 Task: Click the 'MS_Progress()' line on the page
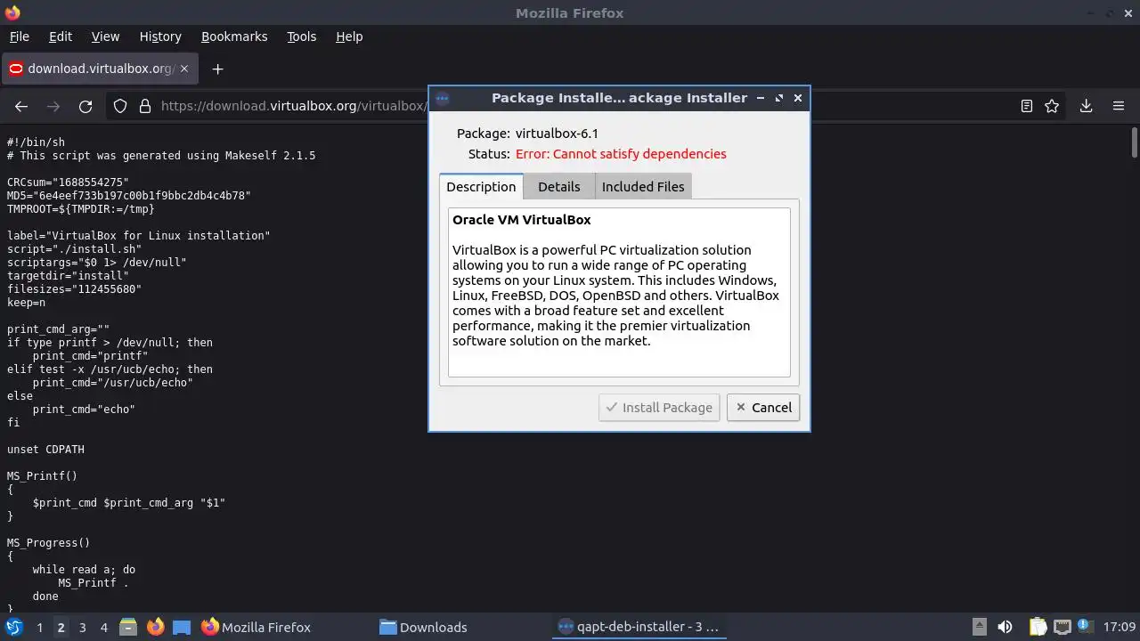(49, 543)
